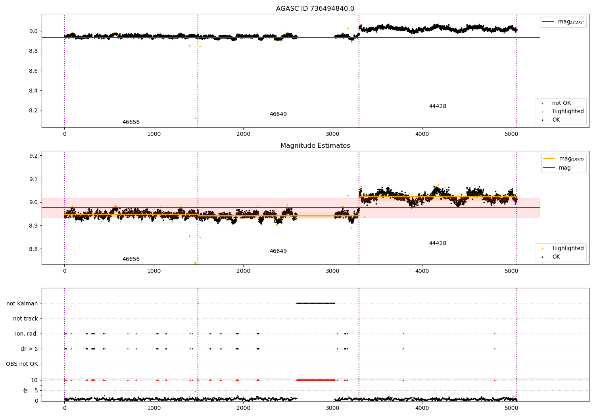The image size is (595, 417).
Task: Click x-tick 1000 under AGASC ID plot
Action: [154, 134]
